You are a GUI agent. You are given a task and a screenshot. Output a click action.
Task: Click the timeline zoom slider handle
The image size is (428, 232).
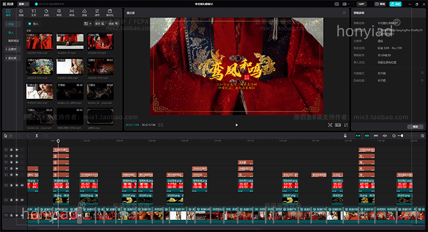pyautogui.click(x=402, y=135)
